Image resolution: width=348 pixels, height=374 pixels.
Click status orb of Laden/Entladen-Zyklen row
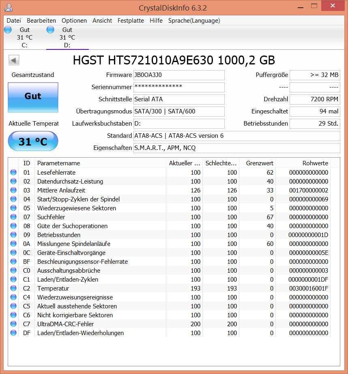tap(14, 279)
